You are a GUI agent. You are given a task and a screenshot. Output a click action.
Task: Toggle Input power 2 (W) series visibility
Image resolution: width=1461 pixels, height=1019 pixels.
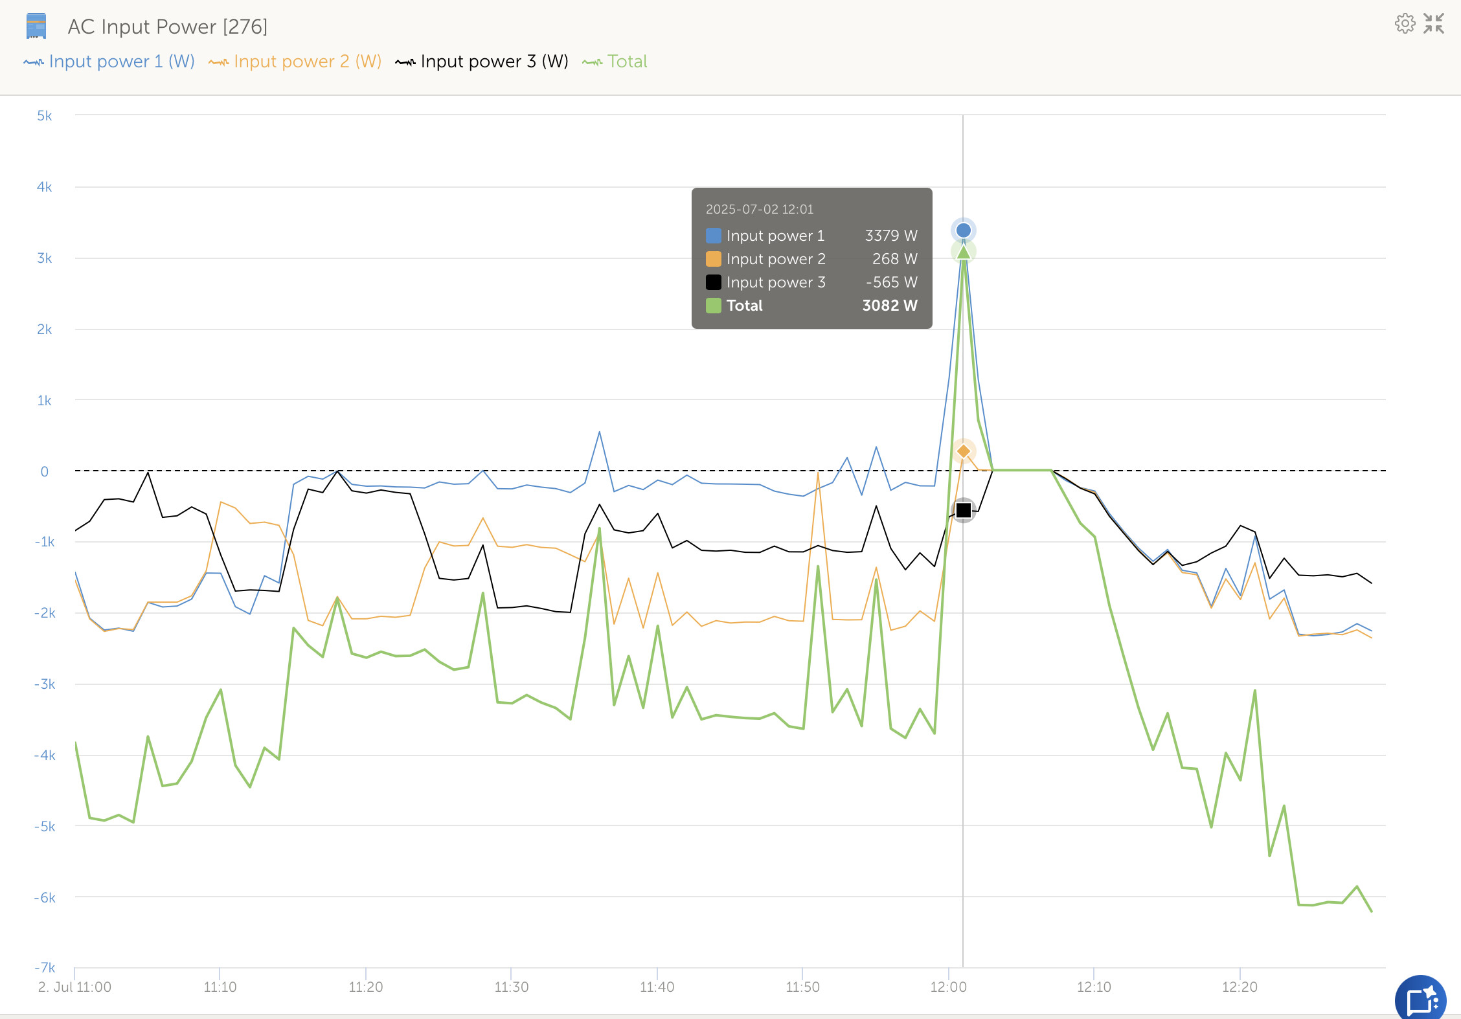[306, 62]
